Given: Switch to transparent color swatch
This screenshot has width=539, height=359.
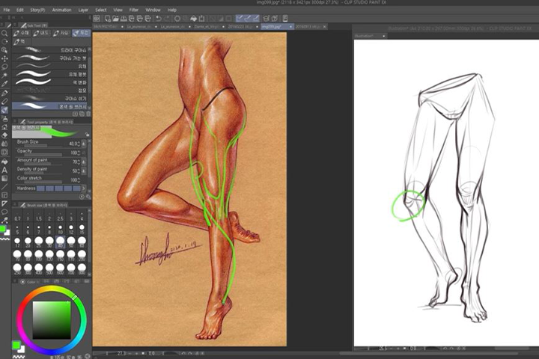Looking at the screenshot, I should [x=4, y=239].
